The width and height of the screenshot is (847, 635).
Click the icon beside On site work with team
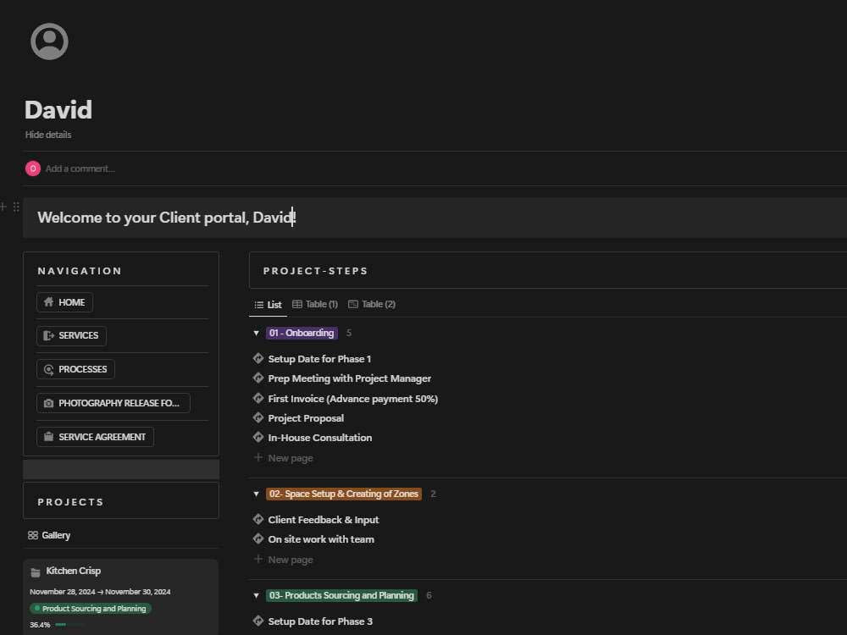coord(258,538)
